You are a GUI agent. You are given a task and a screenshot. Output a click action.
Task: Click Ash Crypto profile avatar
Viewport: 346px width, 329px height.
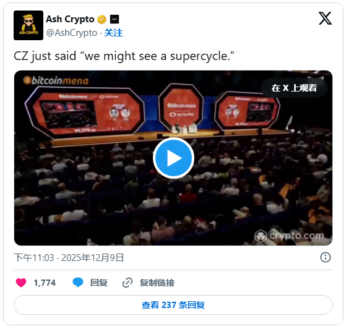coord(28,25)
